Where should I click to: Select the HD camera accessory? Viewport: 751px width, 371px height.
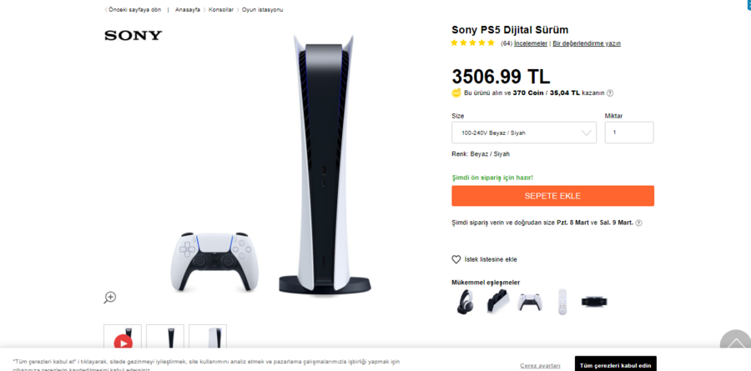click(594, 302)
